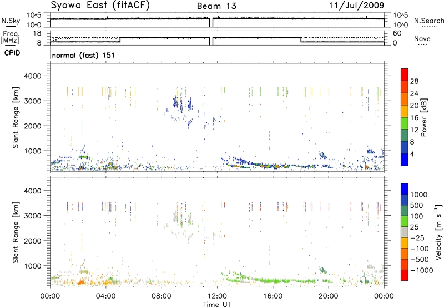The image size is (444, 308).
Task: Click the '08:00' time axis label
Action: (162, 296)
